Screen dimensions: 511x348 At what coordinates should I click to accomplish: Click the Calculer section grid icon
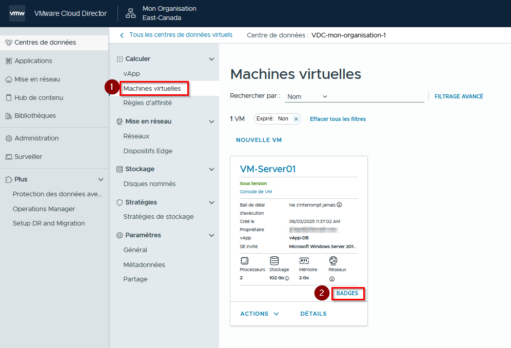click(x=120, y=59)
